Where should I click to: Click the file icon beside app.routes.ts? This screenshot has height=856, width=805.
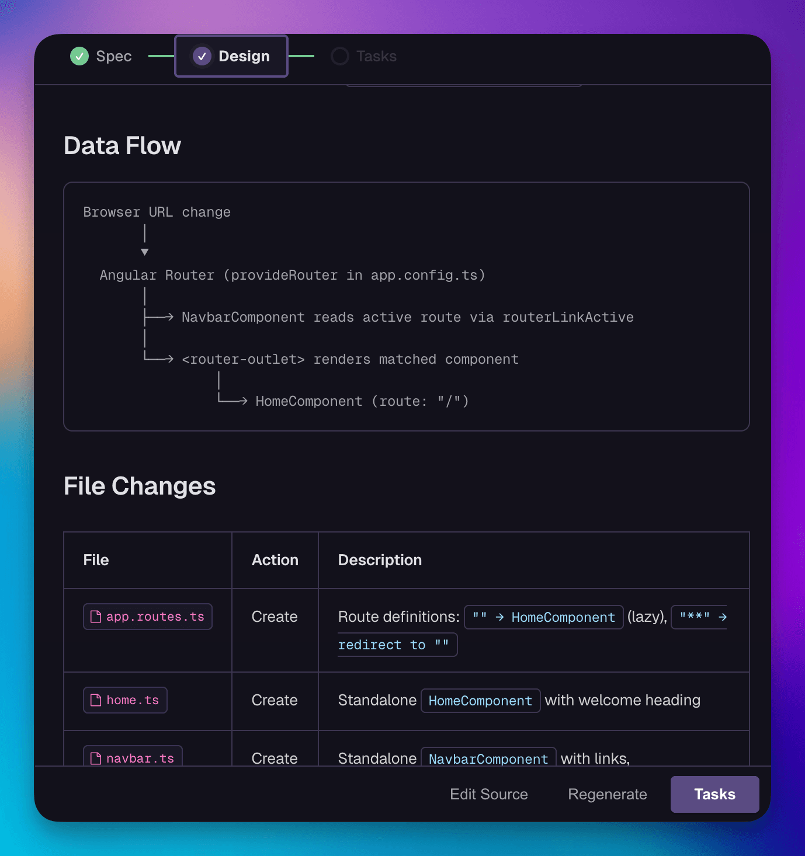pos(96,617)
